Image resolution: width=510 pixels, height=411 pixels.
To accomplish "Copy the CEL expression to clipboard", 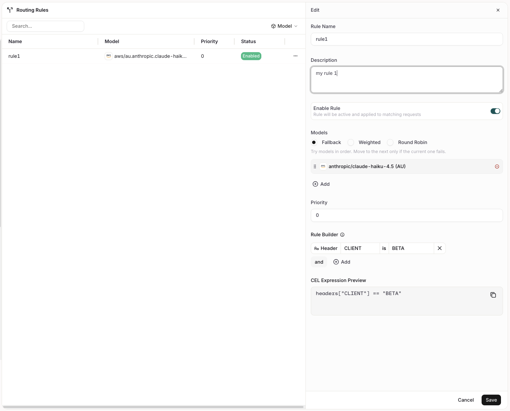I will [493, 295].
